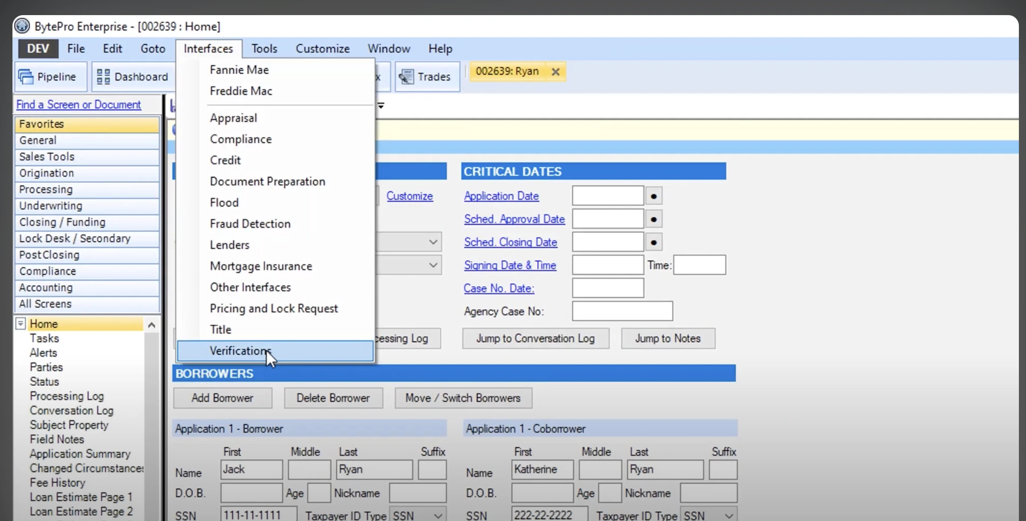Open the date picker beside Sched. Approval Date
This screenshot has height=521, width=1026.
pyautogui.click(x=654, y=219)
